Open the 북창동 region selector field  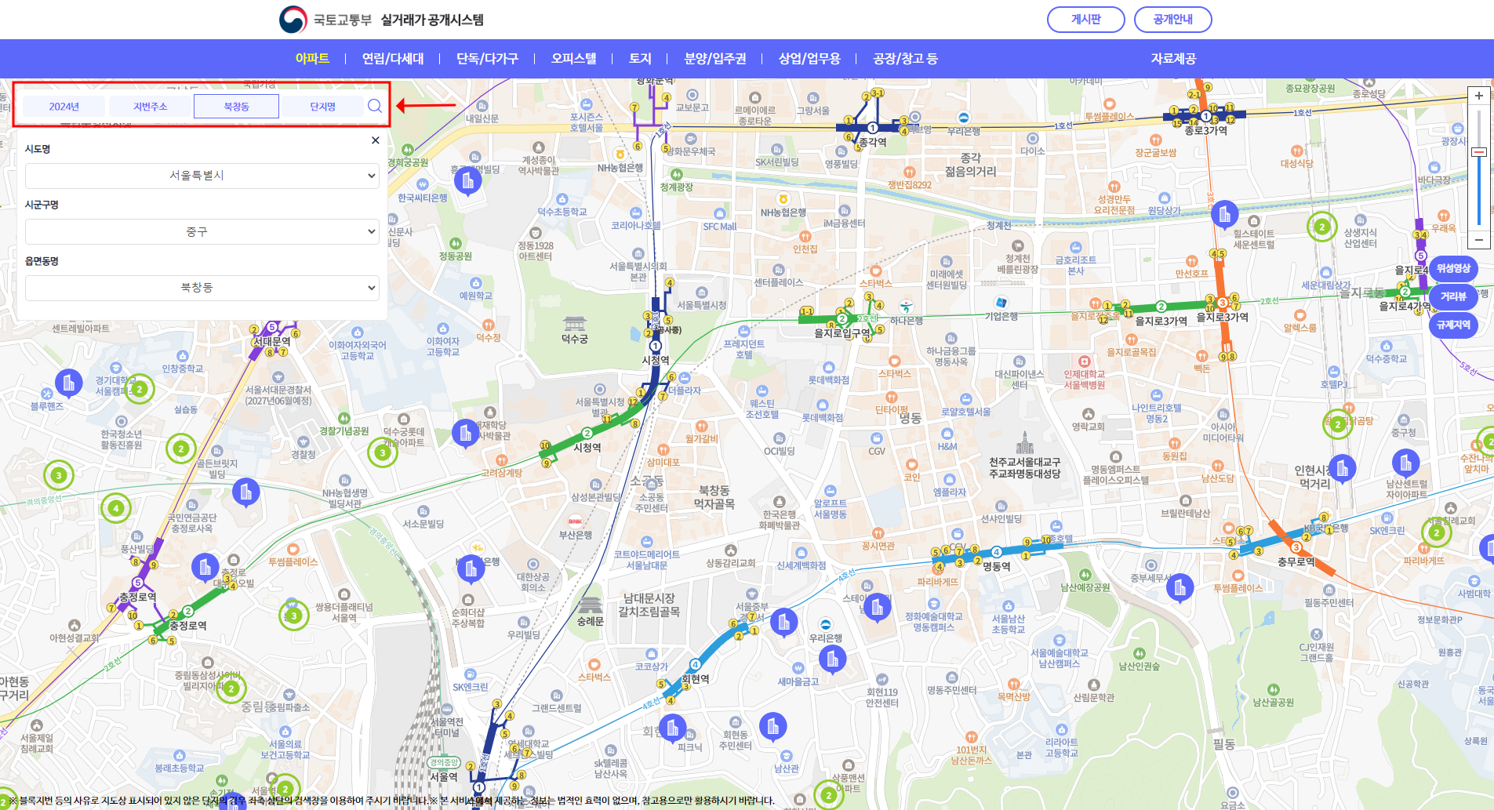click(x=236, y=107)
